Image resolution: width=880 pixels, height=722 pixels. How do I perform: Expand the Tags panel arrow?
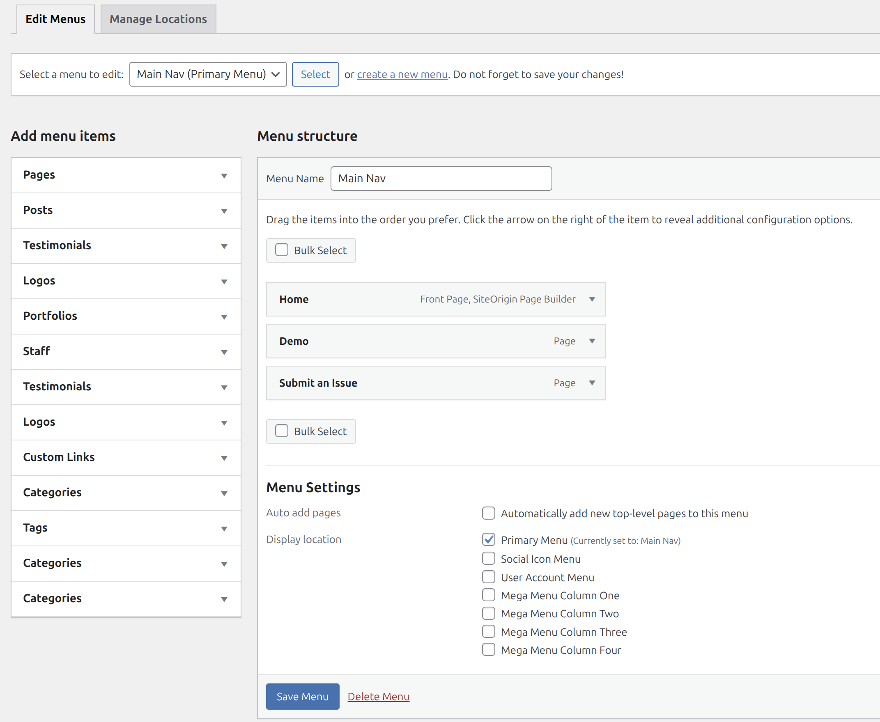(224, 529)
